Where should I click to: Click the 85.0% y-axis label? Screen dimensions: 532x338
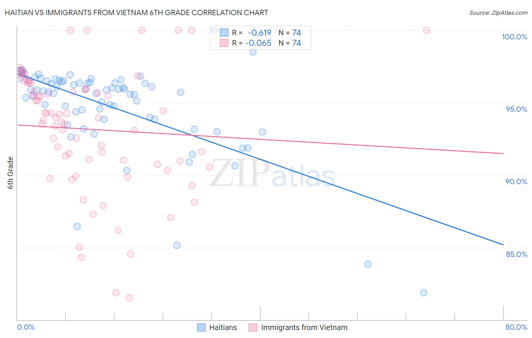pos(516,254)
